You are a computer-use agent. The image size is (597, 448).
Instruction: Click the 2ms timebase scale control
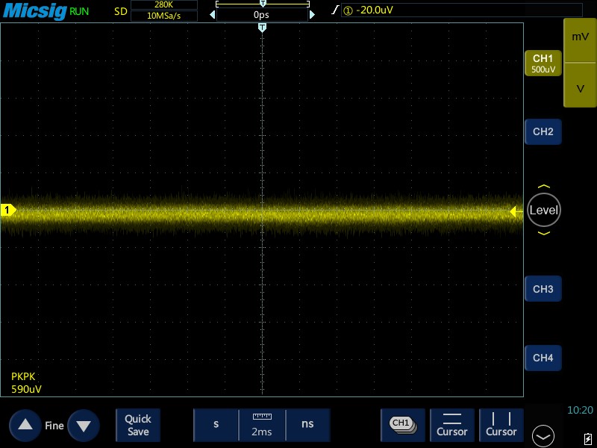coord(261,425)
